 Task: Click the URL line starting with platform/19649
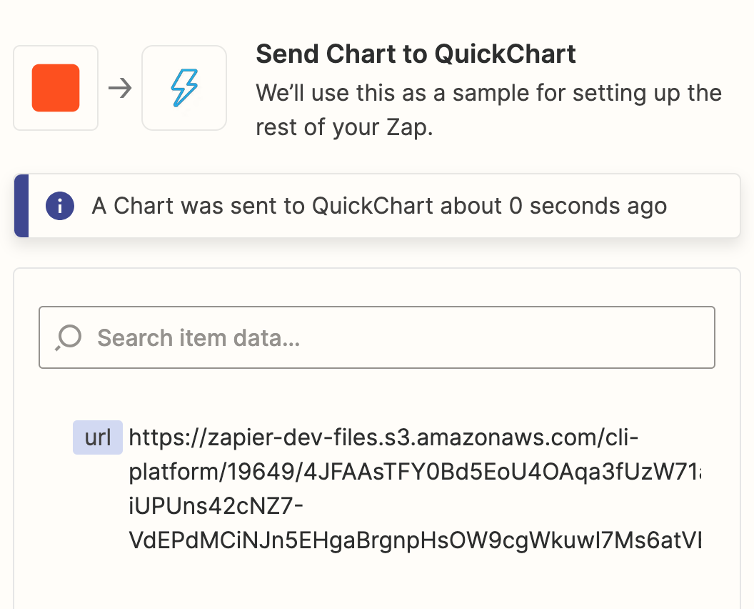(416, 472)
